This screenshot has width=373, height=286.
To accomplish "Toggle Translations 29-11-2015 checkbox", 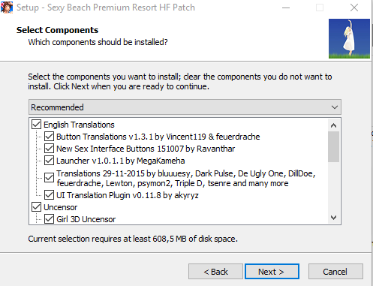I will point(49,178).
